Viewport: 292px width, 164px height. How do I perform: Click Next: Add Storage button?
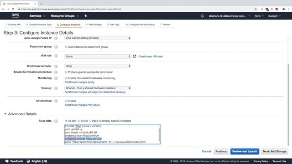pyautogui.click(x=275, y=151)
